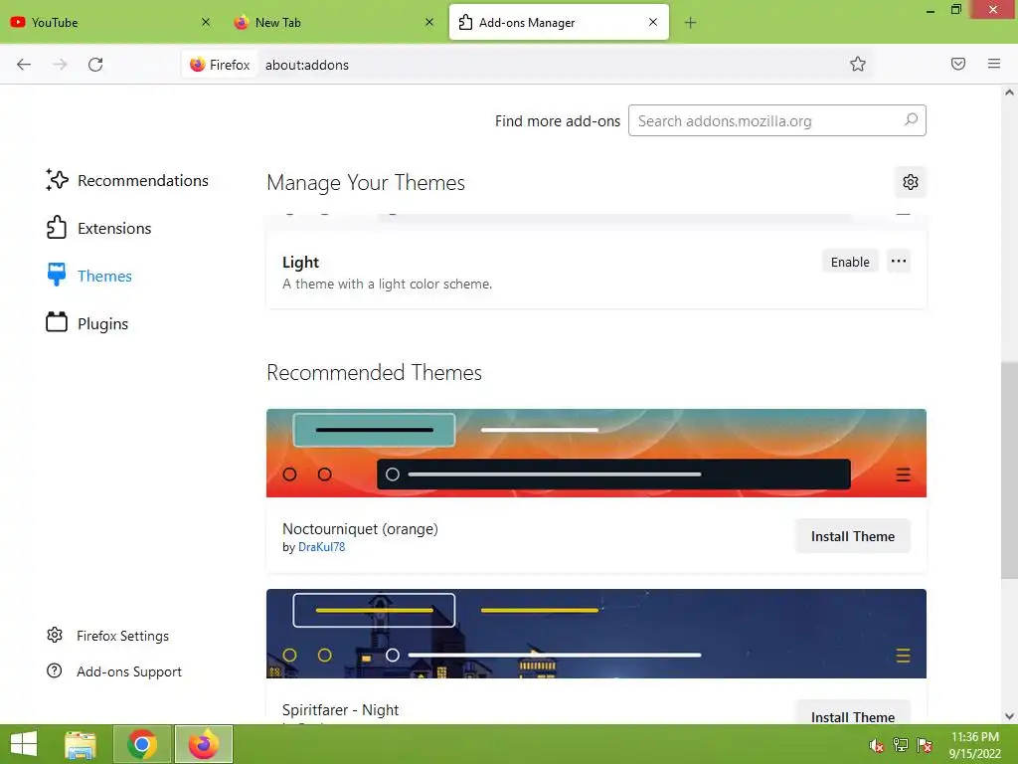Open the Recommendations section

[x=127, y=181]
